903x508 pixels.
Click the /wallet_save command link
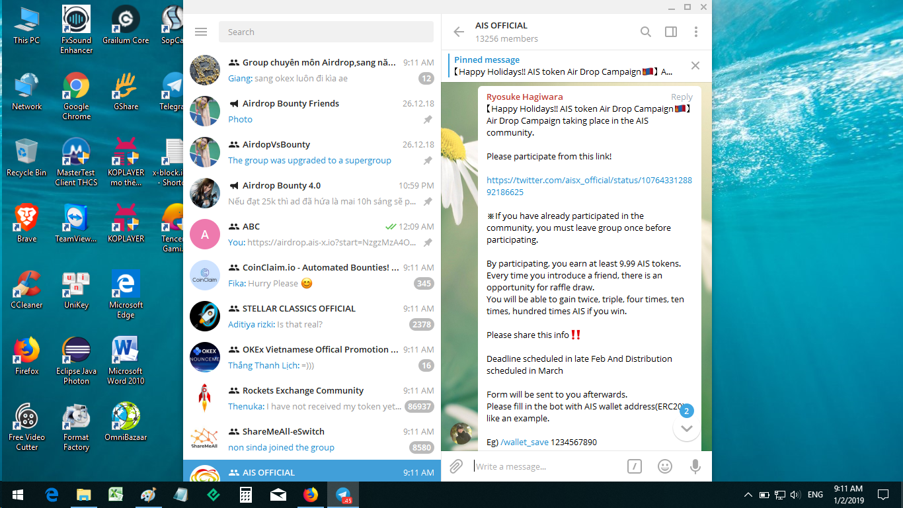click(x=524, y=442)
